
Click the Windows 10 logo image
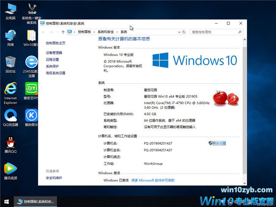(x=194, y=60)
